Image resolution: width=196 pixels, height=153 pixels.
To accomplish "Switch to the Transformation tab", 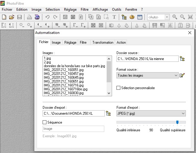I will click(x=103, y=42).
